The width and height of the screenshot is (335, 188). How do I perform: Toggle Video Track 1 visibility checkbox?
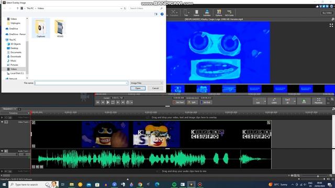click(x=6, y=122)
